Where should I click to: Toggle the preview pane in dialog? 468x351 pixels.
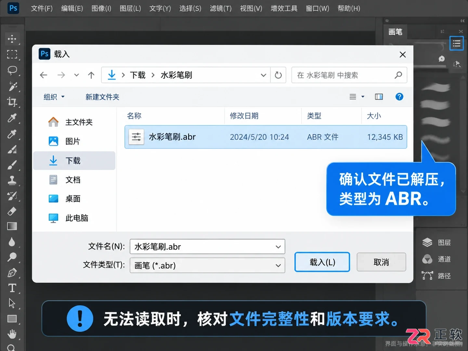[379, 97]
